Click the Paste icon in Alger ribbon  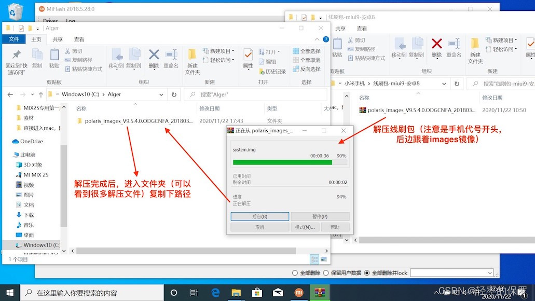[54, 58]
